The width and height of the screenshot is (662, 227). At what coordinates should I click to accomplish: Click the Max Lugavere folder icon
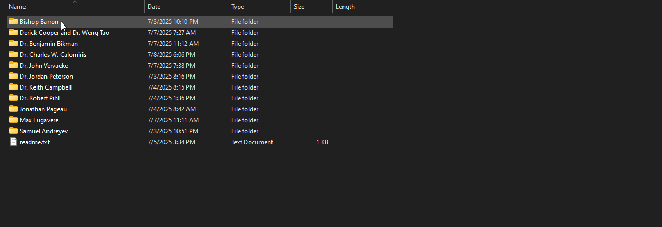(x=14, y=120)
